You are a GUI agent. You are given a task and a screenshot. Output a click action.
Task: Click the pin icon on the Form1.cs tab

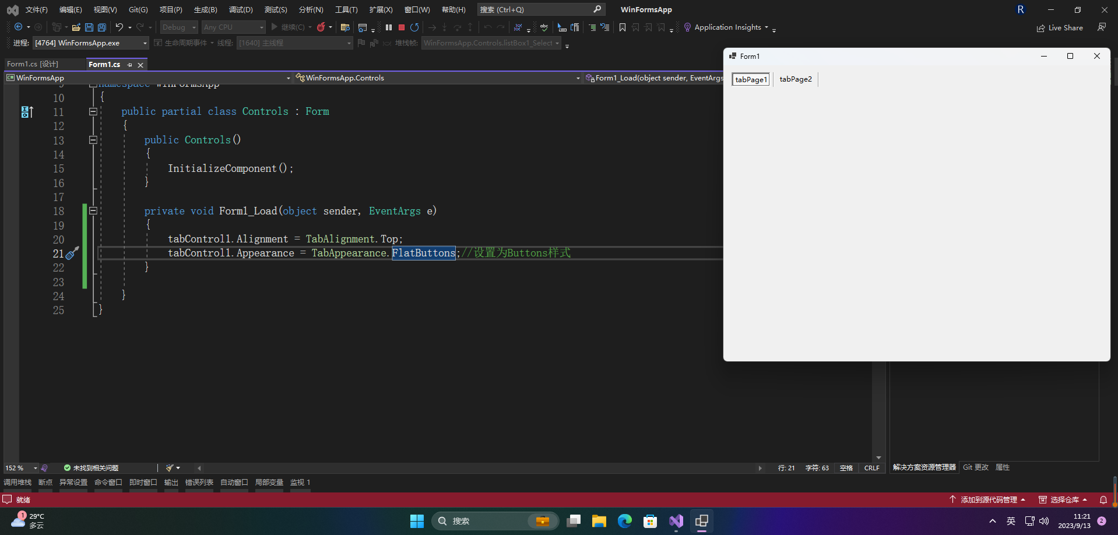[x=129, y=65]
